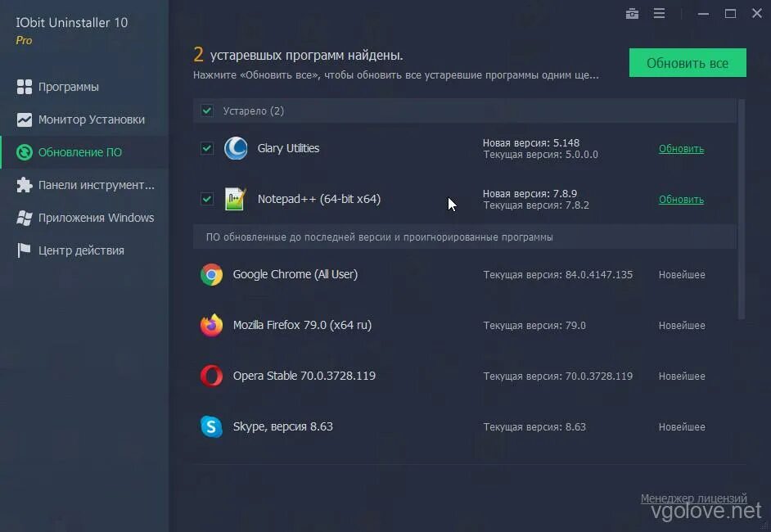
Task: Click the Notepad++ app icon
Action: coord(235,199)
